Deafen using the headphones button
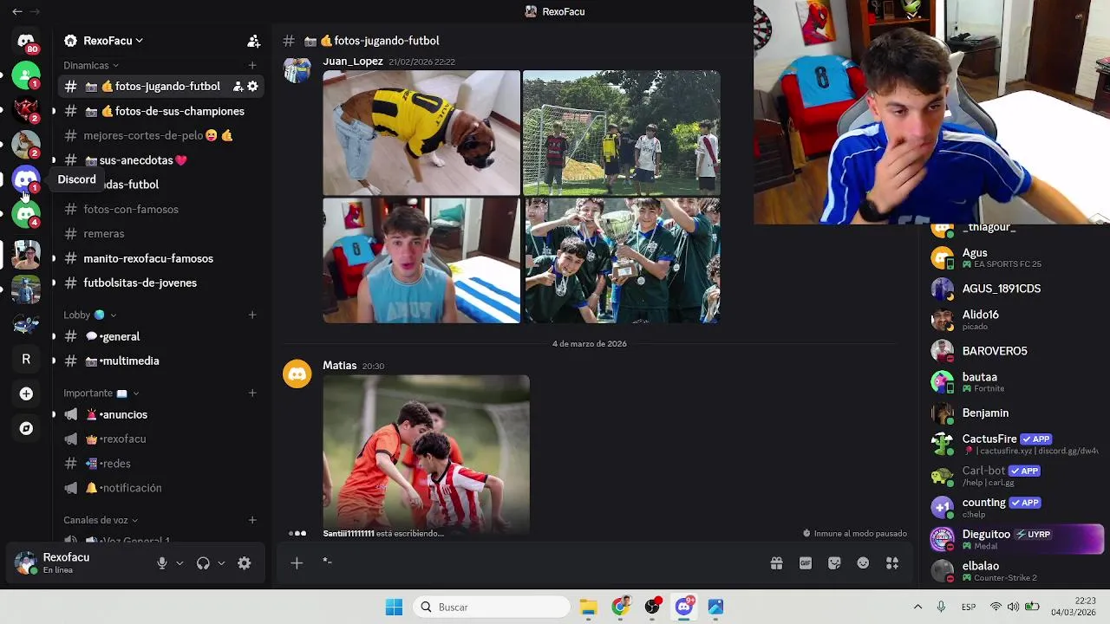Image resolution: width=1110 pixels, height=624 pixels. pos(203,563)
